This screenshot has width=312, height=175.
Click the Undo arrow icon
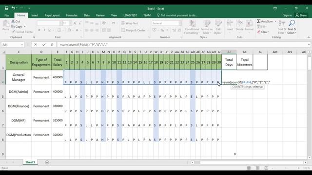pyautogui.click(x=13, y=8)
